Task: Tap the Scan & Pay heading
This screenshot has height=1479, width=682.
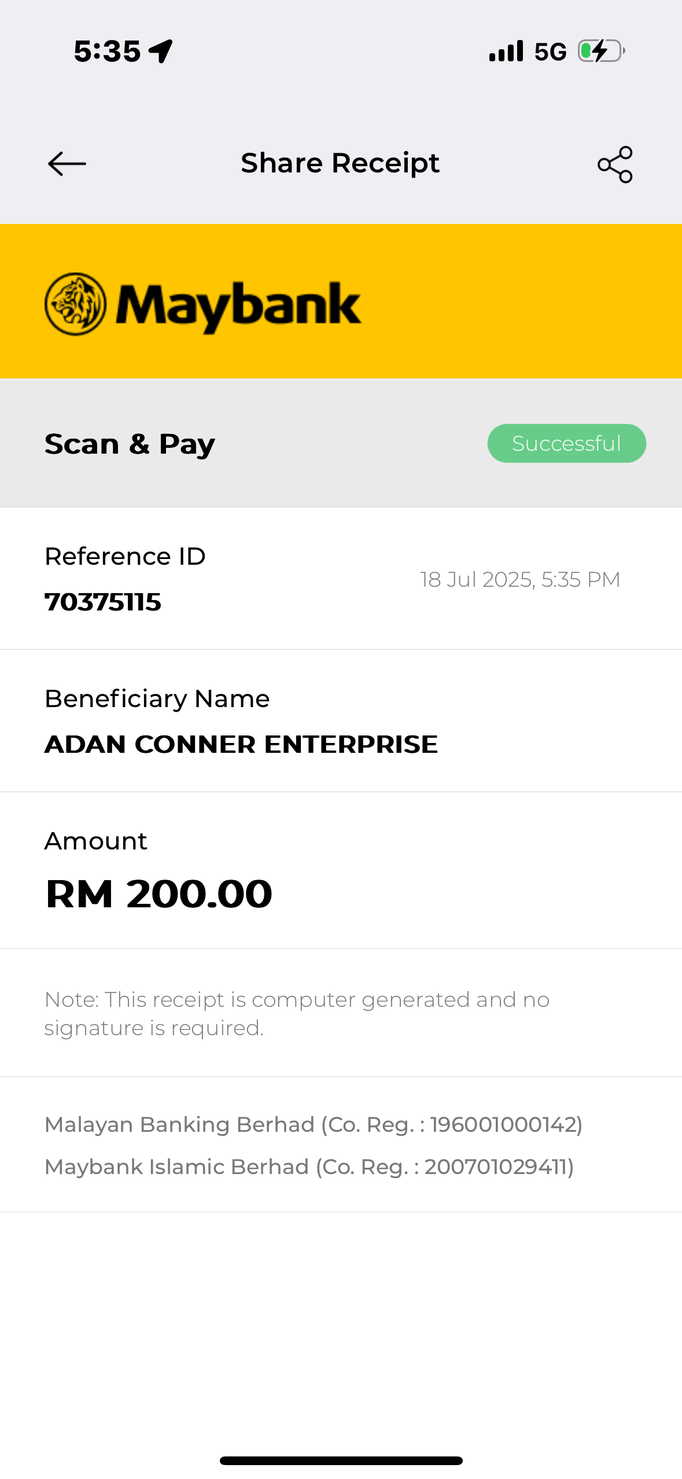Action: point(130,444)
